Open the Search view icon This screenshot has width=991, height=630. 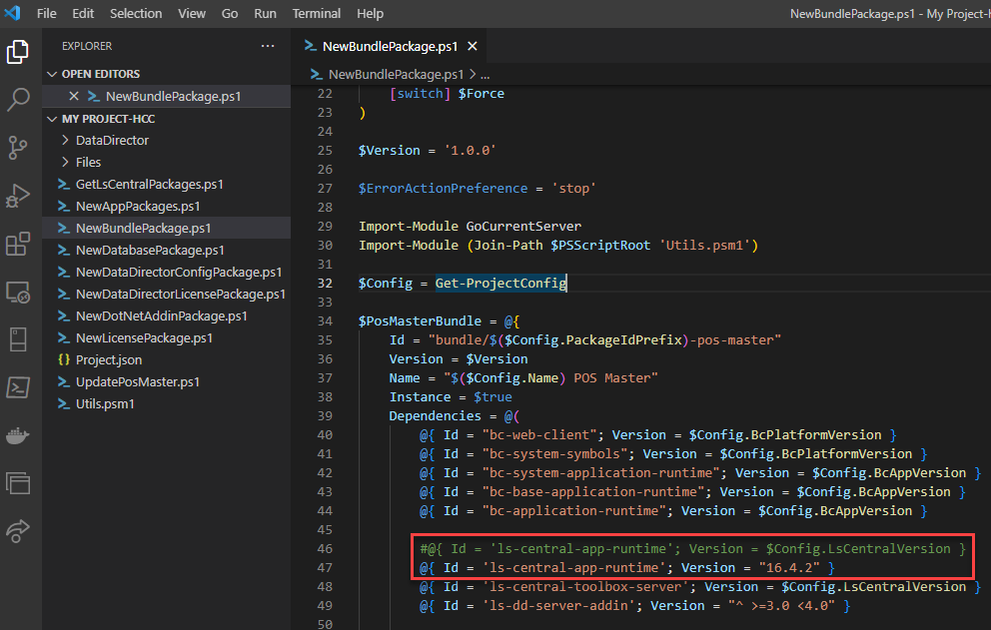pos(18,99)
